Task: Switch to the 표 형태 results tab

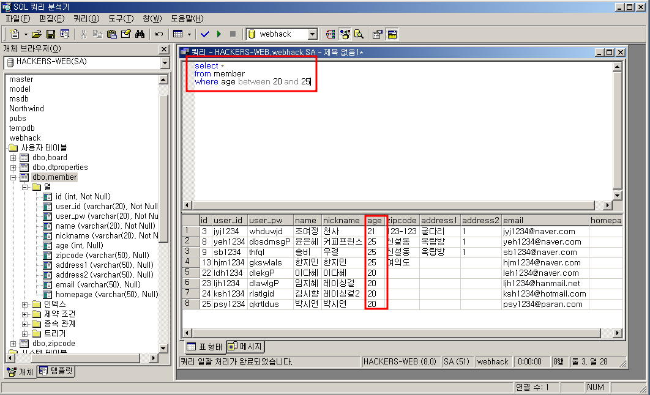Action: coord(204,347)
